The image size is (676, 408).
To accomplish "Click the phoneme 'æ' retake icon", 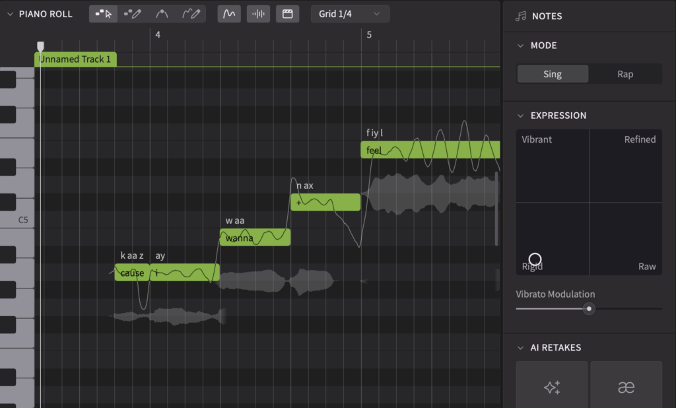I will pyautogui.click(x=626, y=387).
